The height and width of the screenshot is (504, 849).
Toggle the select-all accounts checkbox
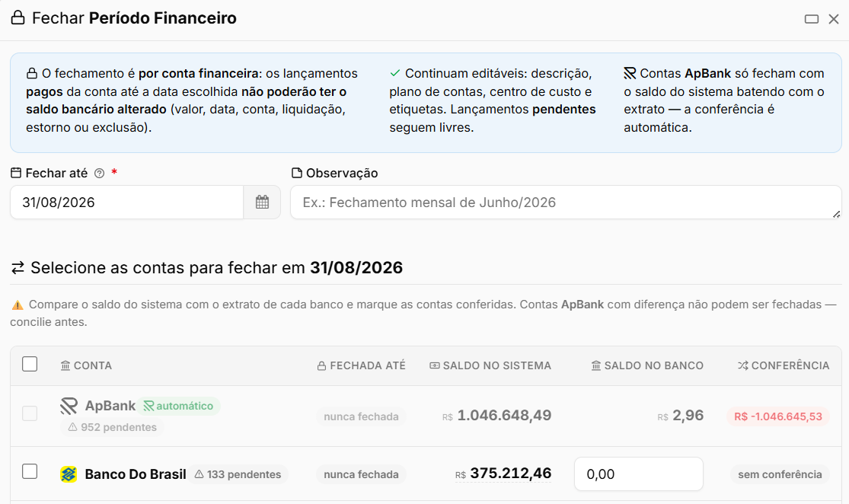click(30, 365)
